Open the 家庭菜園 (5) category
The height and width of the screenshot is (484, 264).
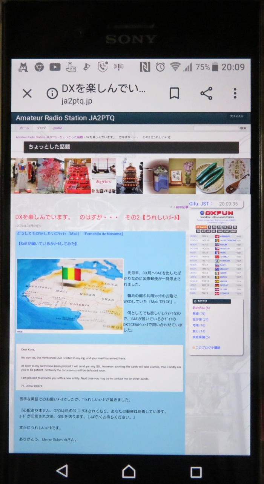(x=201, y=337)
